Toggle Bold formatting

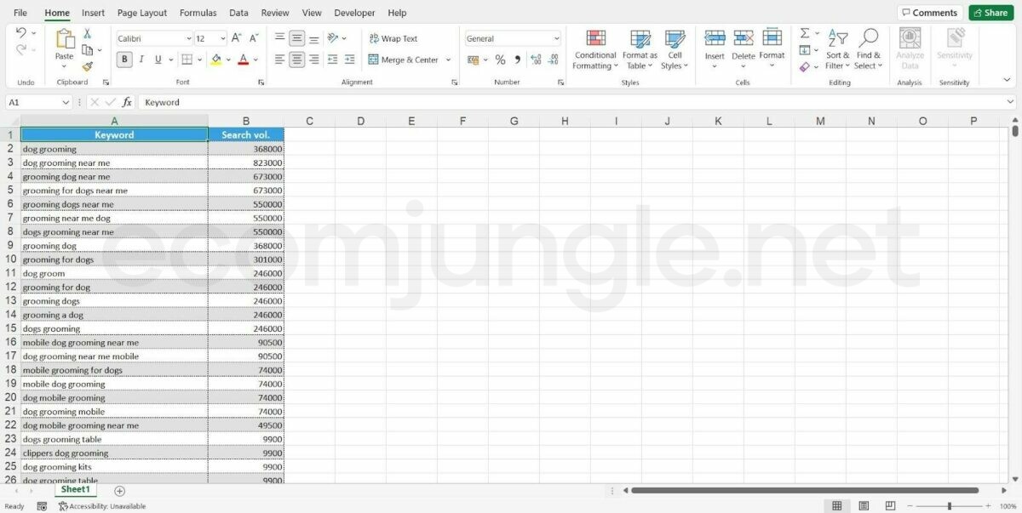tap(124, 60)
